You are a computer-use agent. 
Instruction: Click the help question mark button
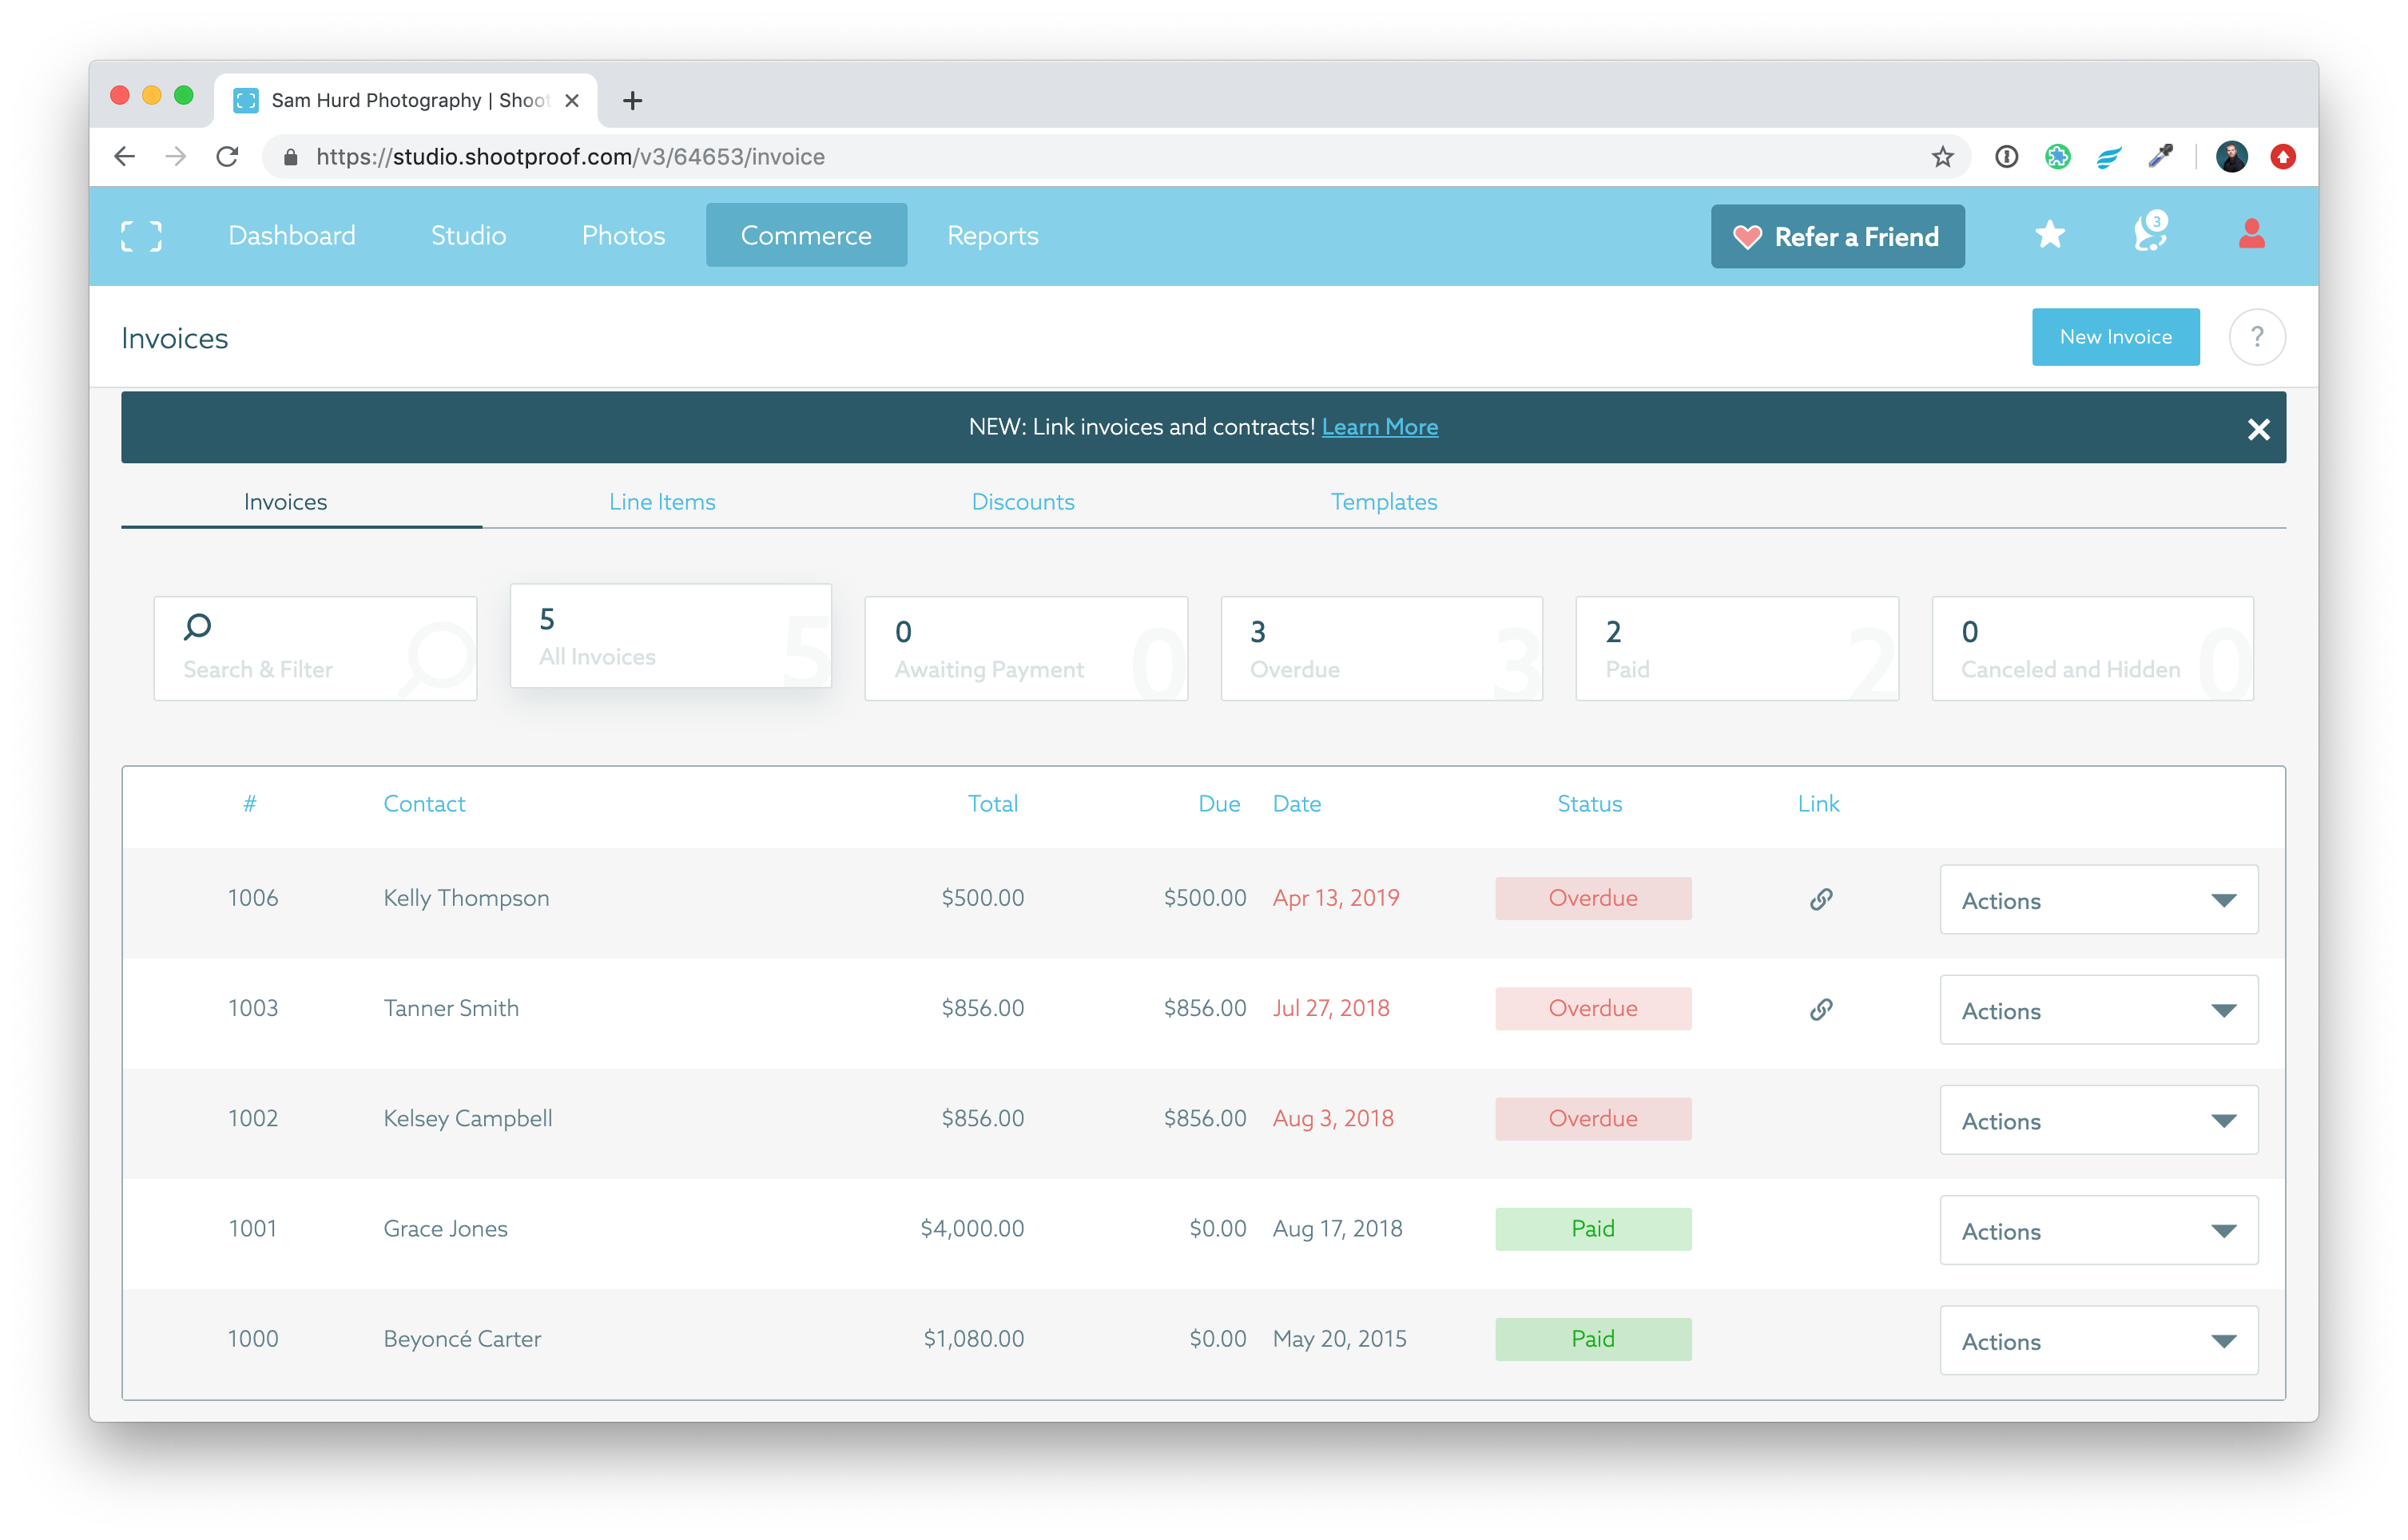(2256, 338)
